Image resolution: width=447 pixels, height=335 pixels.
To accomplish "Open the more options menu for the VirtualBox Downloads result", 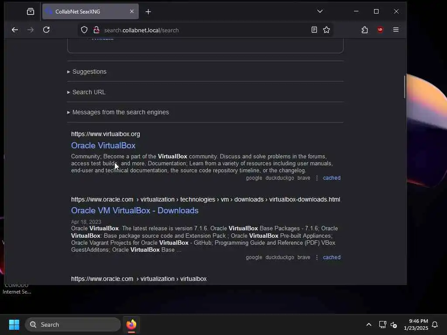I will [x=317, y=257].
